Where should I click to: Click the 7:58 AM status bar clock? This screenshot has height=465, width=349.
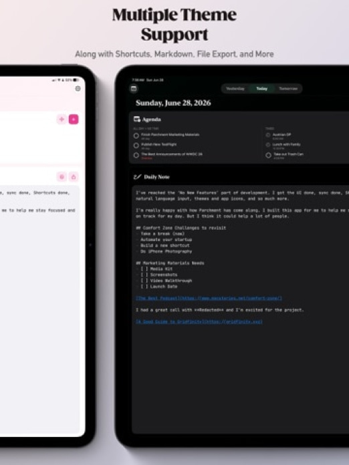[x=138, y=80]
